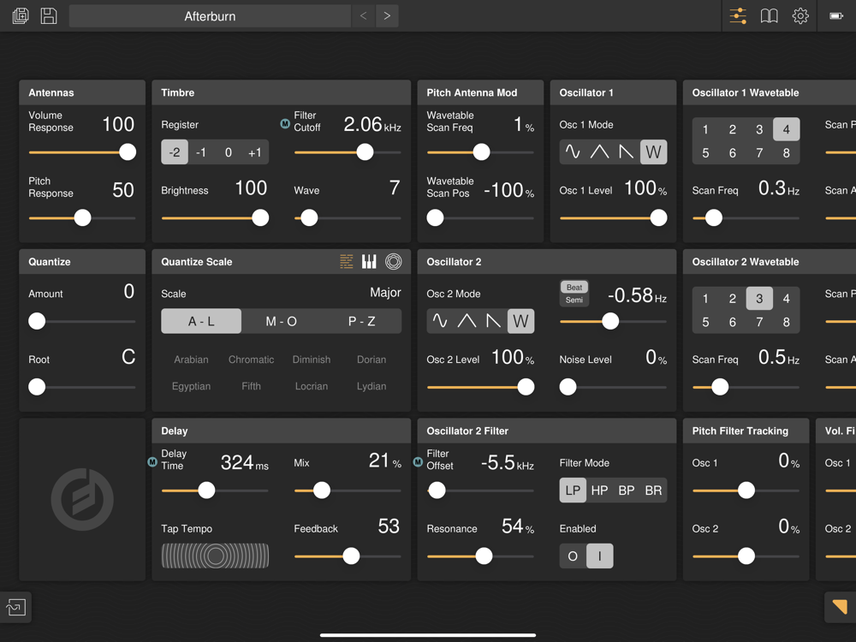Enable Oscillator 2 Filter with I
The height and width of the screenshot is (642, 856).
pyautogui.click(x=599, y=556)
